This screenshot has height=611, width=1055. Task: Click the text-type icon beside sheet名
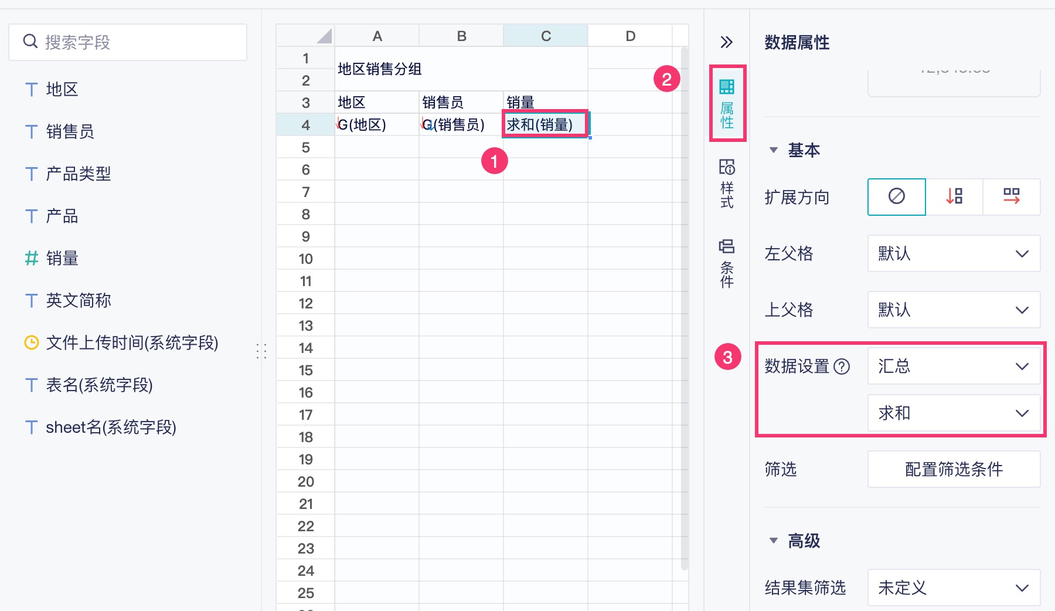click(32, 427)
